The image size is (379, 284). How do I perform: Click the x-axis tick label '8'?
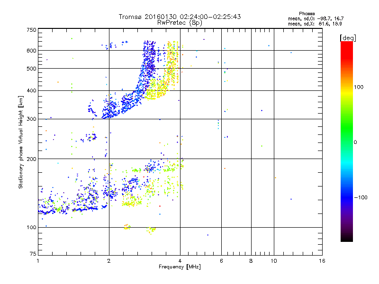[251, 261]
